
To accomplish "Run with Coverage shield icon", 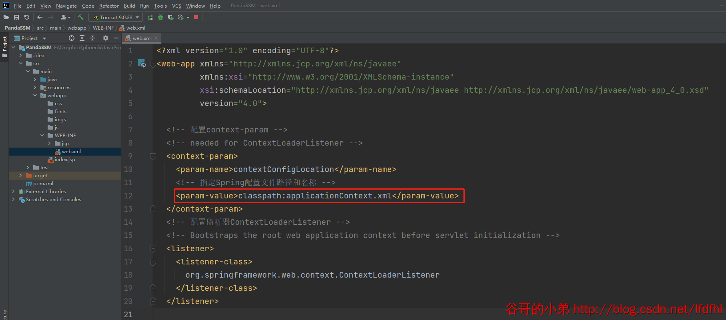I will (x=170, y=17).
